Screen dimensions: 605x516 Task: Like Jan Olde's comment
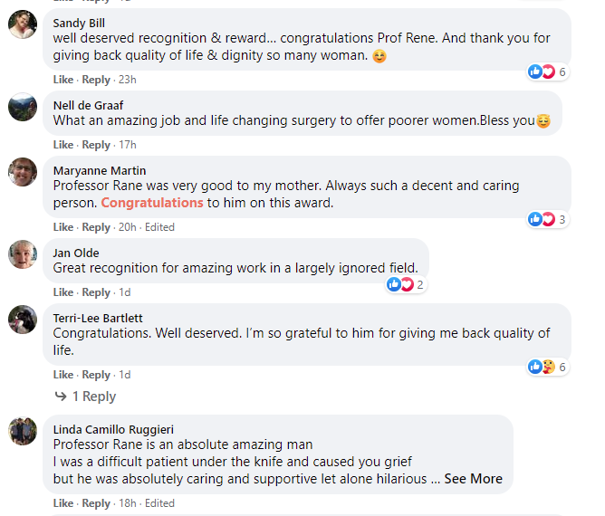[62, 292]
